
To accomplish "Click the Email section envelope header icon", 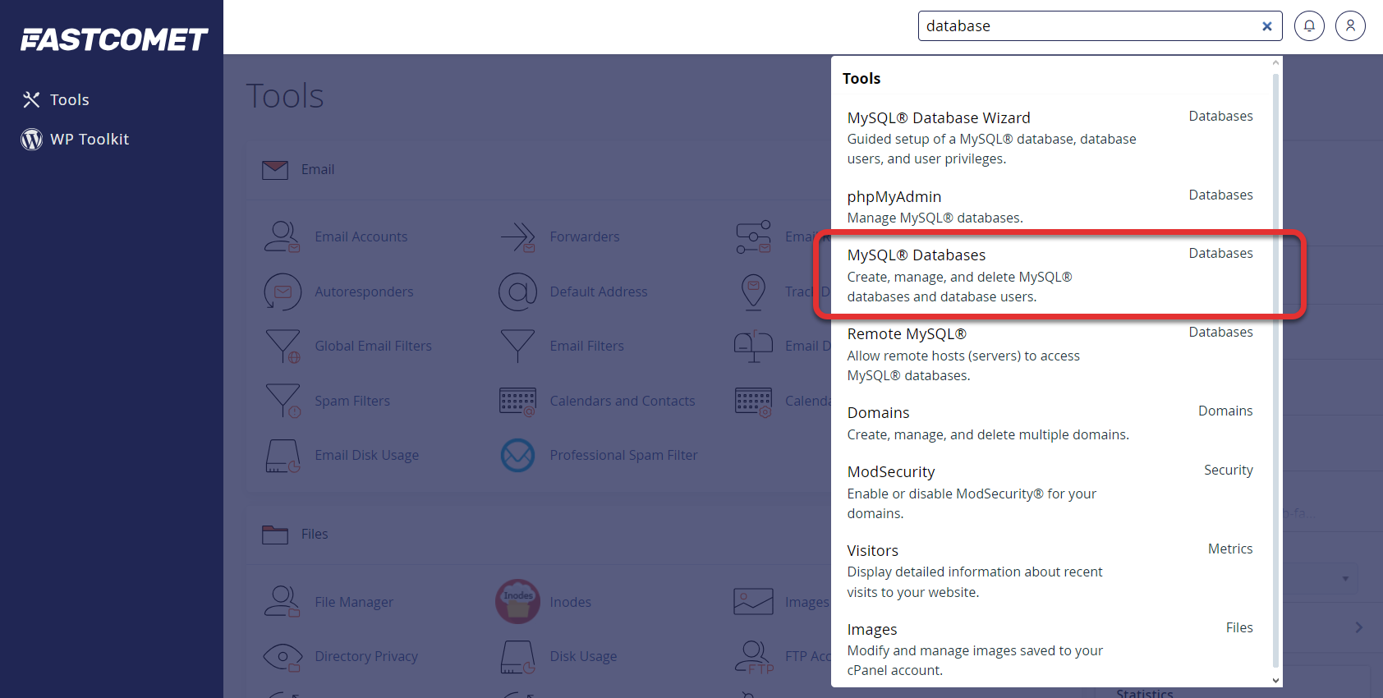I will [275, 169].
